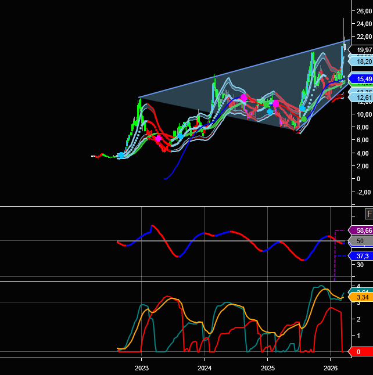Image resolution: width=373 pixels, height=375 pixels.
Task: Click the blue 37,3 indicator label
Action: (364, 256)
